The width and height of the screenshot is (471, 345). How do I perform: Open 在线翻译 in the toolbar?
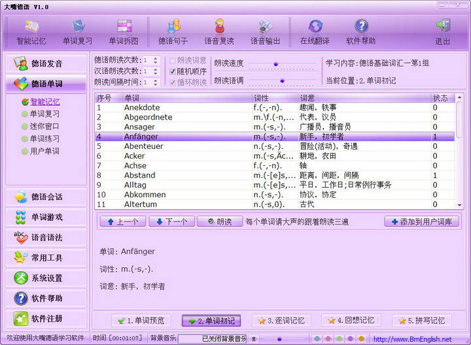(x=315, y=31)
